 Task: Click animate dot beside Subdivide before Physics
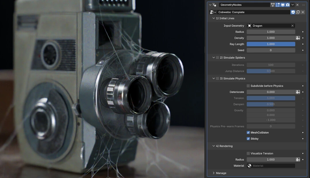click(x=303, y=86)
